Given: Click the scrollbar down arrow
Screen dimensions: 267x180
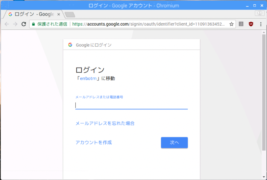Looking at the screenshot, I should 264,177.
